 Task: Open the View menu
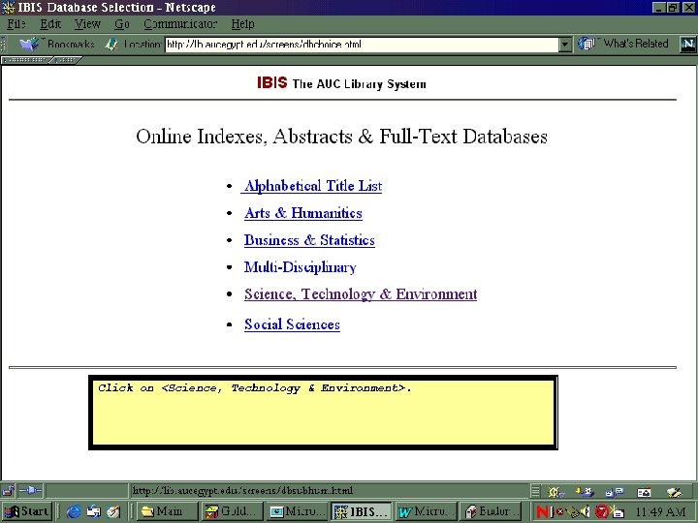point(87,24)
